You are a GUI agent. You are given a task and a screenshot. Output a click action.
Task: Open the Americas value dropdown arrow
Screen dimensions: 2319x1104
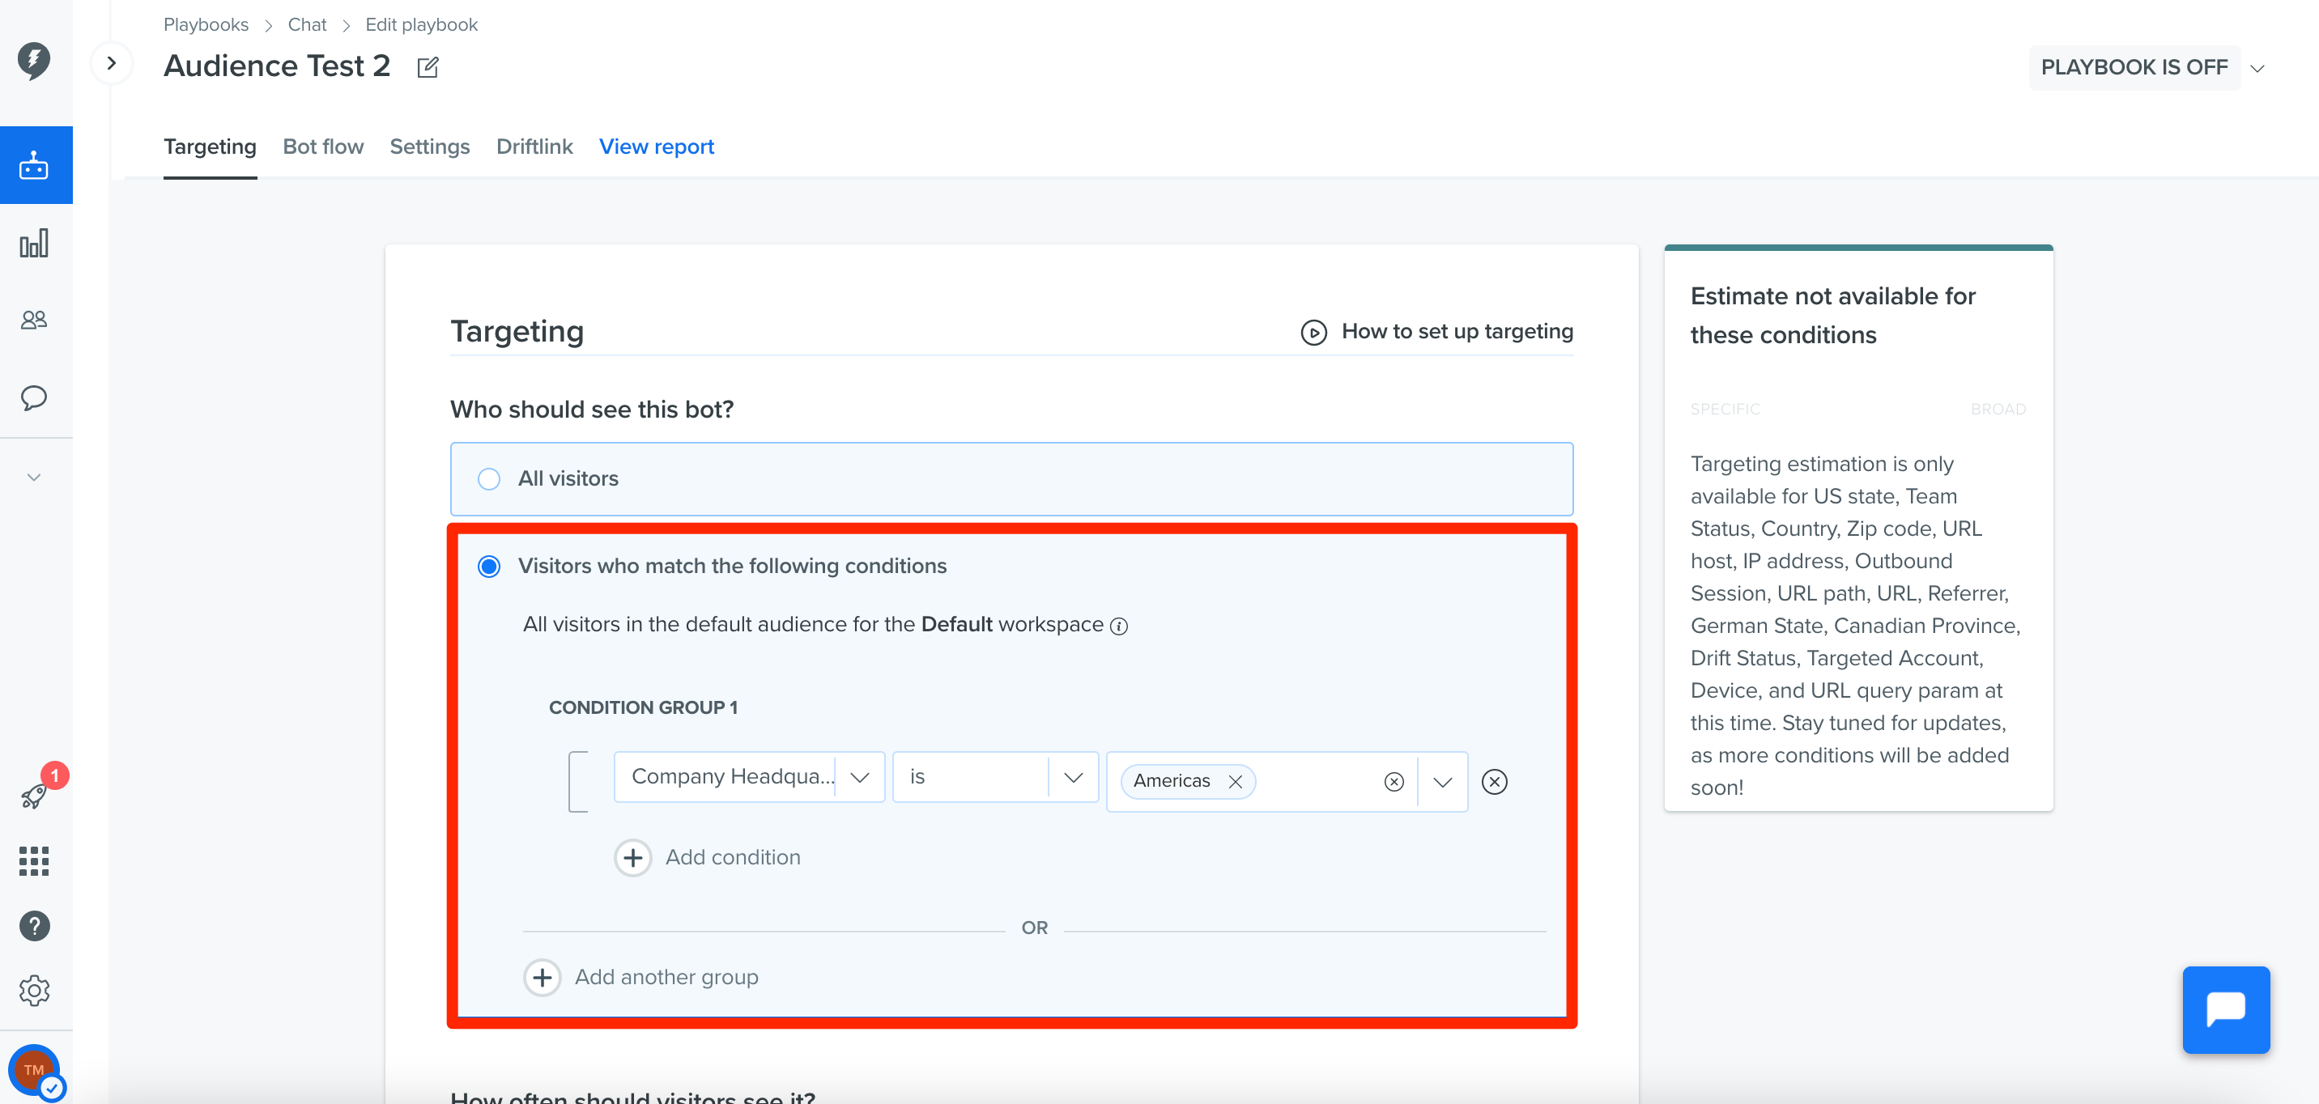coord(1443,782)
